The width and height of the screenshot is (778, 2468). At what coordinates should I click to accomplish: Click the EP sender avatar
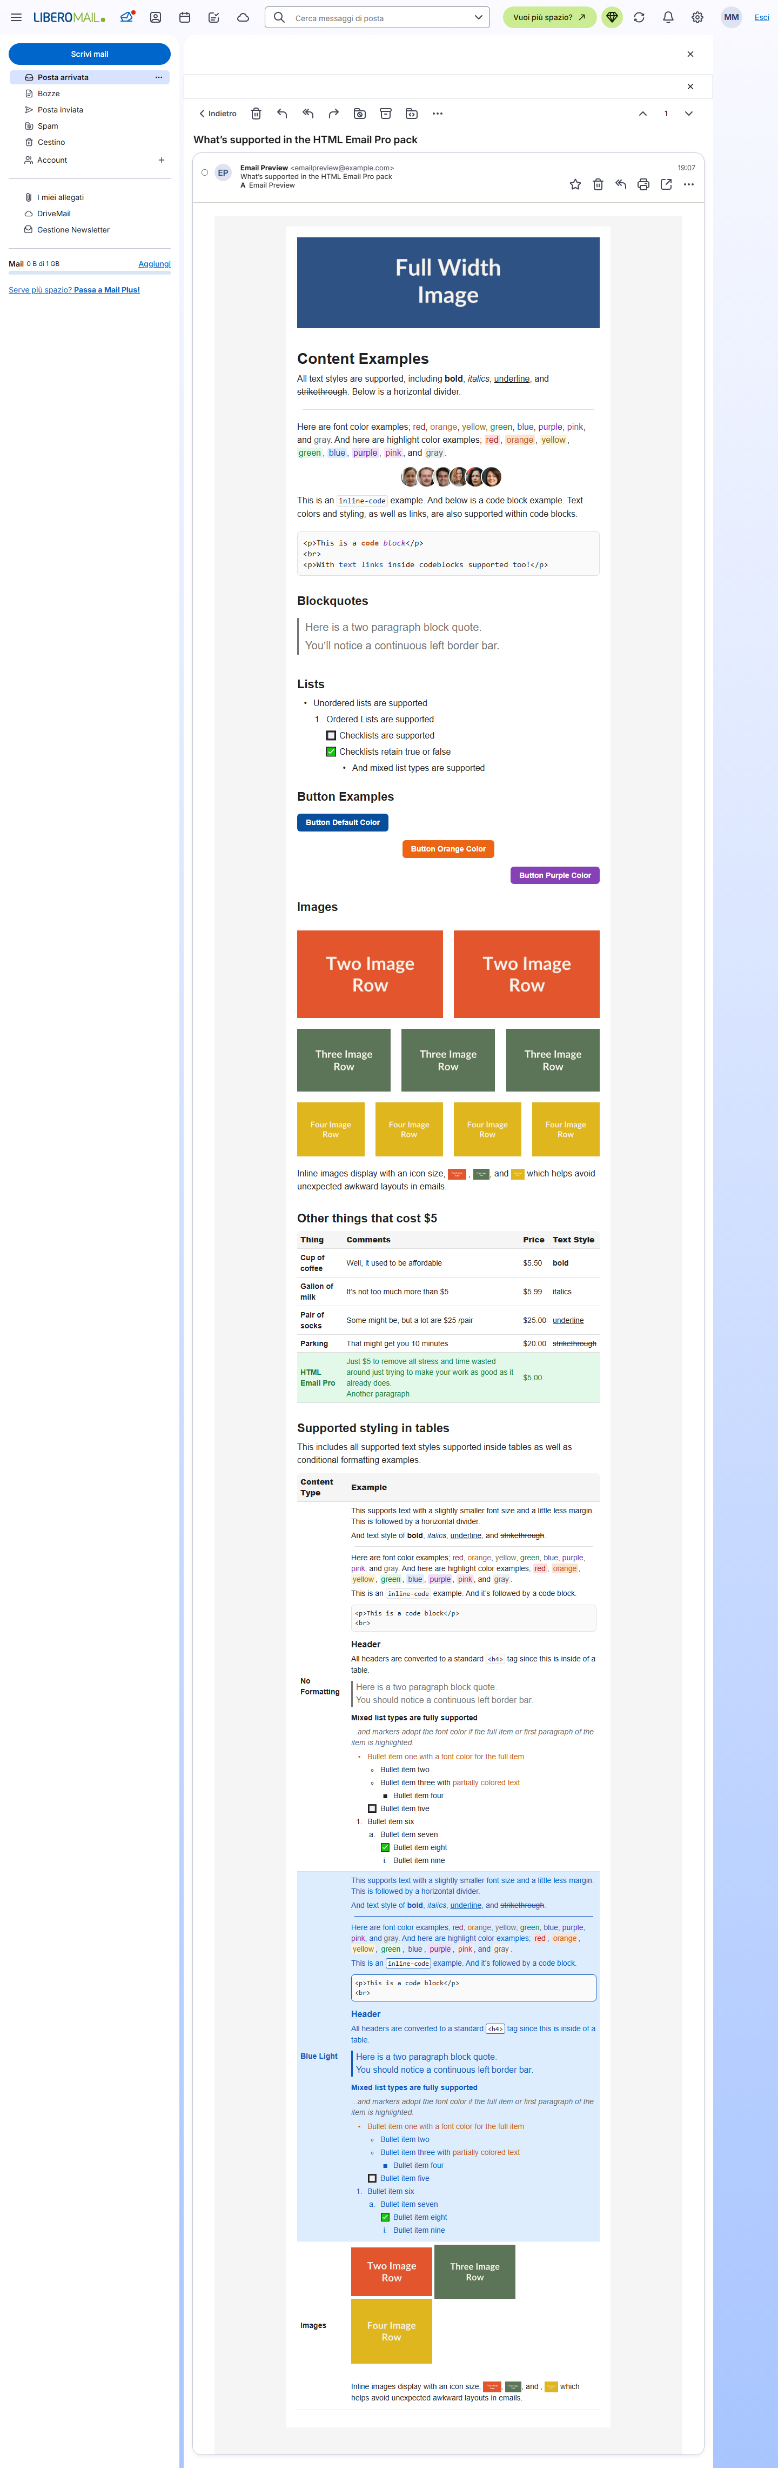pyautogui.click(x=223, y=172)
